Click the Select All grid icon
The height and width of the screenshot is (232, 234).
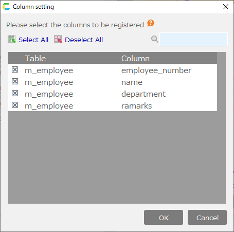[12, 39]
